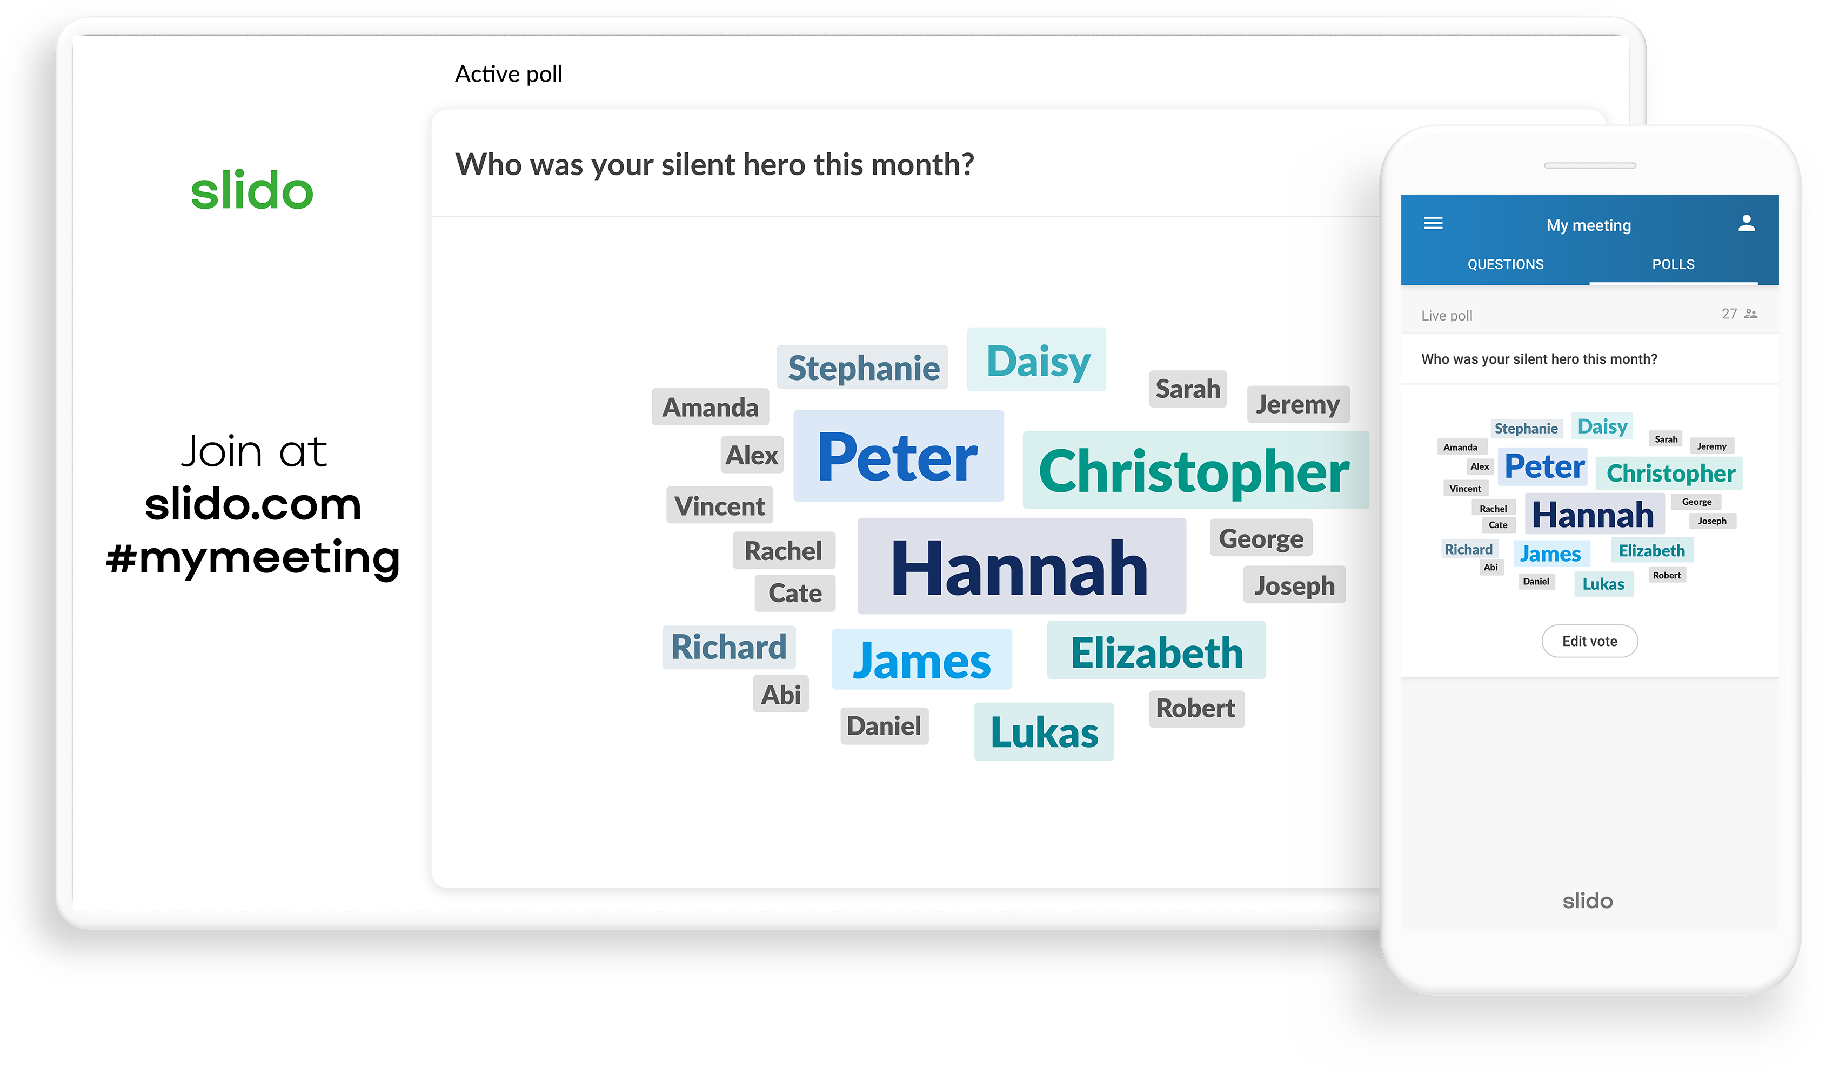Switch to the Questions tab
Screen dimensions: 1826x1073
(1505, 265)
